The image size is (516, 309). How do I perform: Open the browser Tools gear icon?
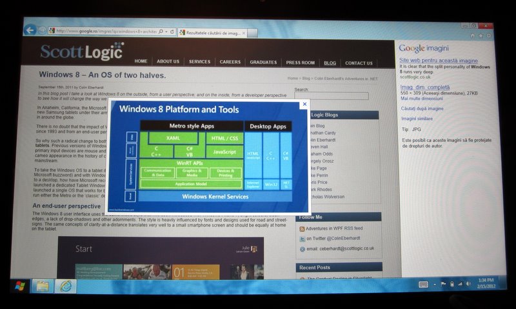coord(489,35)
